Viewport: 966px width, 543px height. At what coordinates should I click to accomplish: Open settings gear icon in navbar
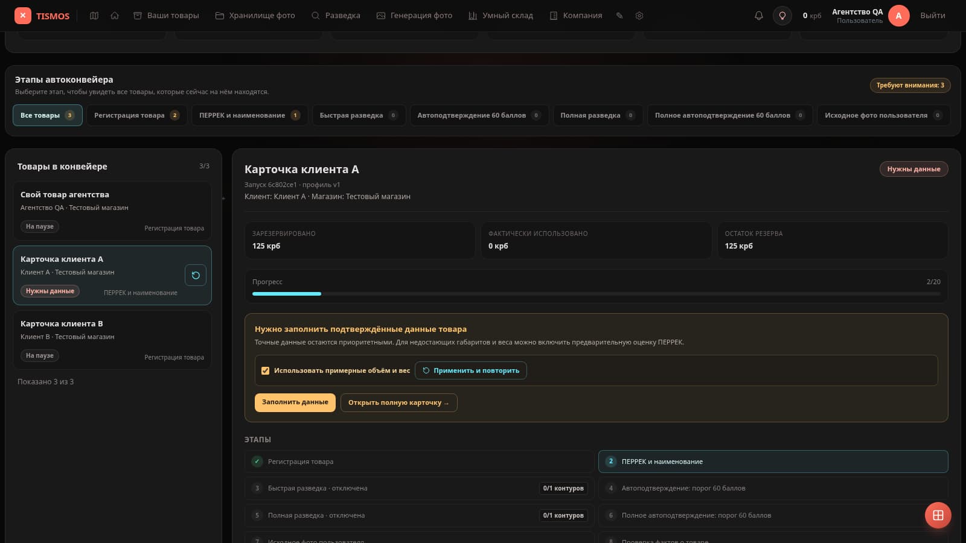639,16
